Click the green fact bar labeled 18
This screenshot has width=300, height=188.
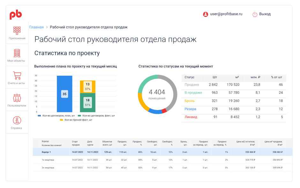88,102
